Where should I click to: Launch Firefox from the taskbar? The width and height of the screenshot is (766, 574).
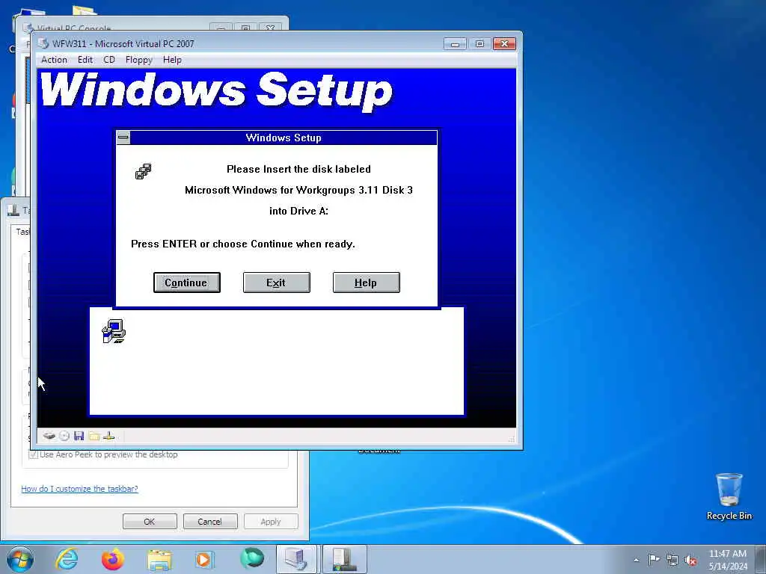click(x=113, y=559)
